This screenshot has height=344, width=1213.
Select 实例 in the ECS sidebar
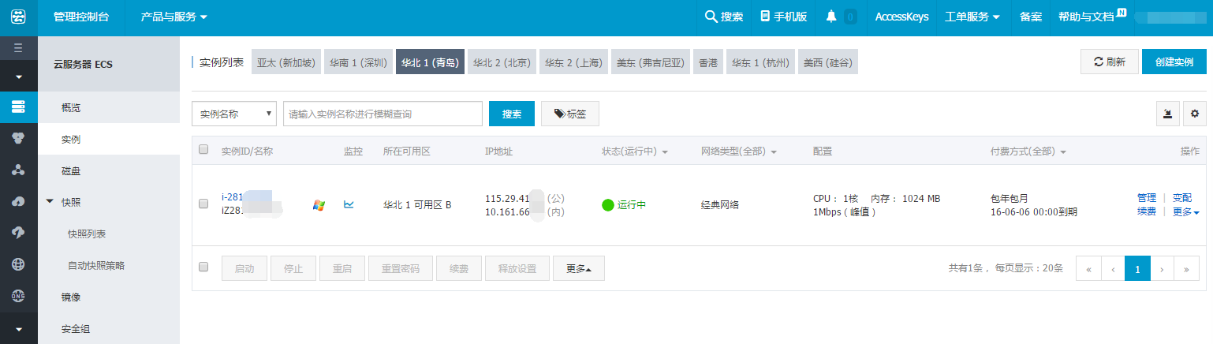[x=109, y=139]
